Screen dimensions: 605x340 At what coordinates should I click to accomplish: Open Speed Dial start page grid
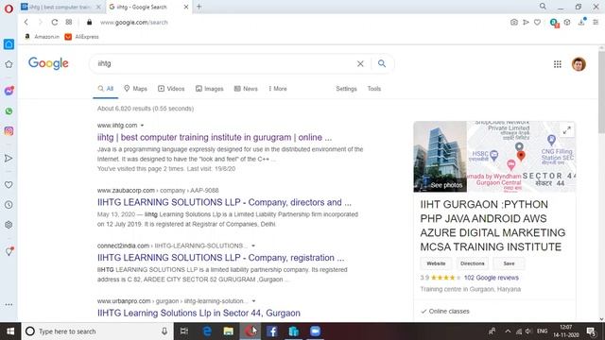[x=69, y=23]
